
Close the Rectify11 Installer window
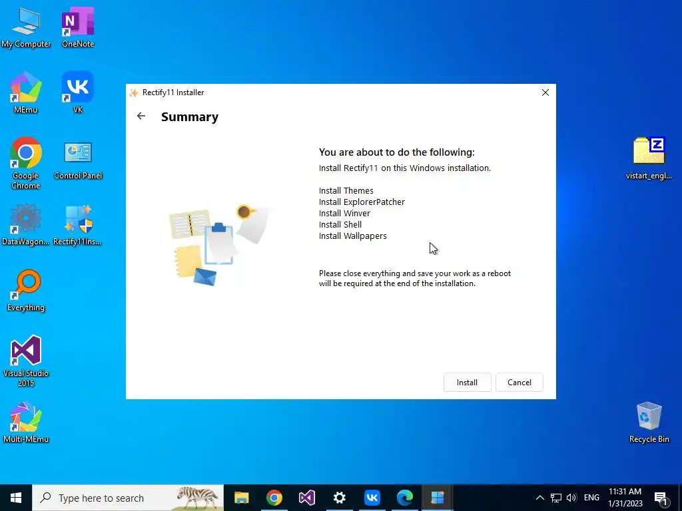[x=545, y=92]
